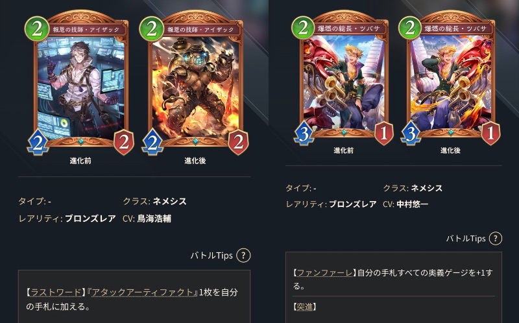
Task: Click CV name 鳥海浩輔
Action: (154, 219)
